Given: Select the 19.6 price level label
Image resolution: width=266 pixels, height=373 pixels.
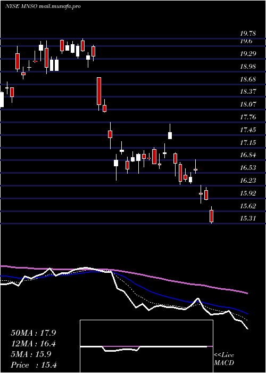Looking at the screenshot, I should [246, 41].
